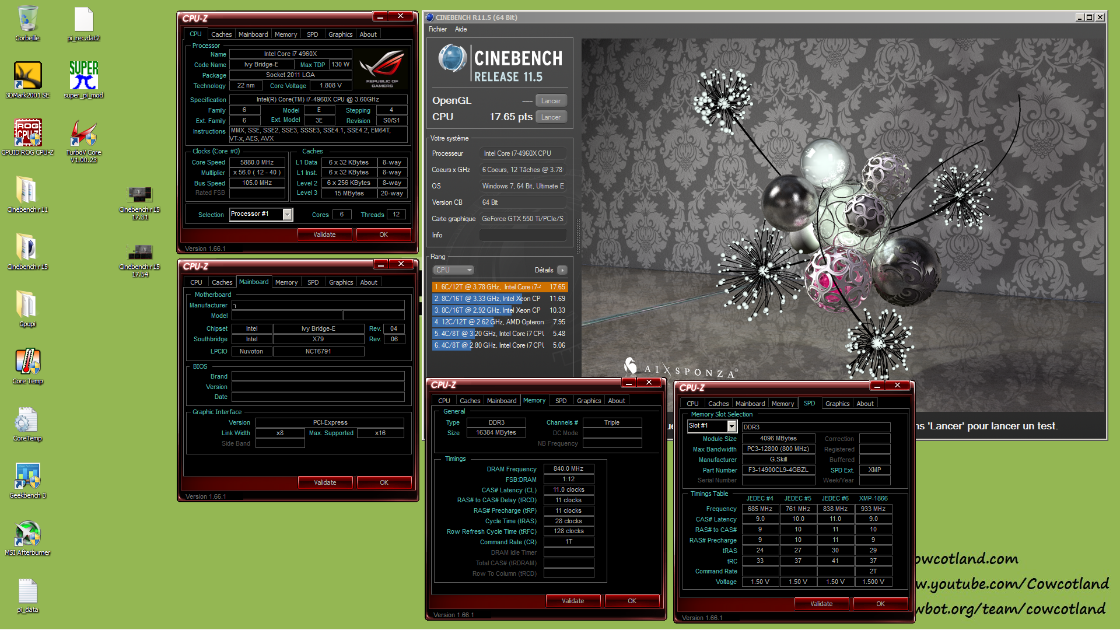Launch the Geekbench 3 shortcut

click(x=27, y=476)
